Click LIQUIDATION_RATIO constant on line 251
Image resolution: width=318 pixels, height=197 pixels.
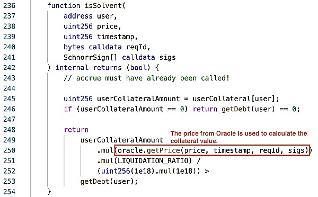(x=153, y=160)
